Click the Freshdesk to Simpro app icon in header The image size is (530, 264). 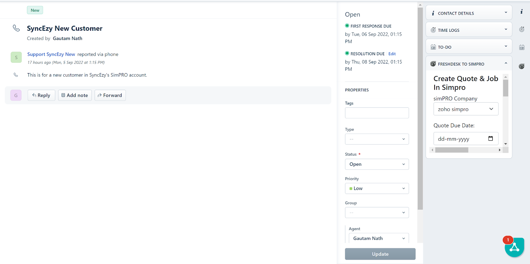(433, 64)
